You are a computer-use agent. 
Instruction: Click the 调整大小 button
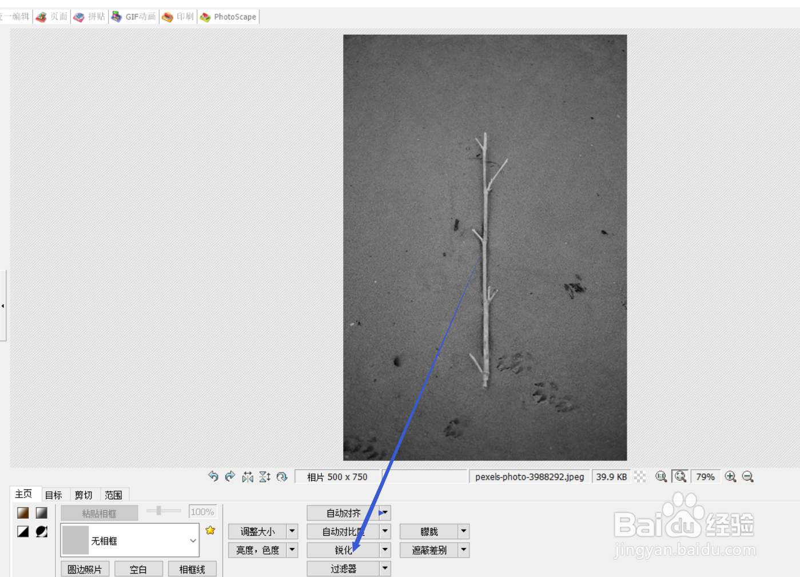click(257, 531)
